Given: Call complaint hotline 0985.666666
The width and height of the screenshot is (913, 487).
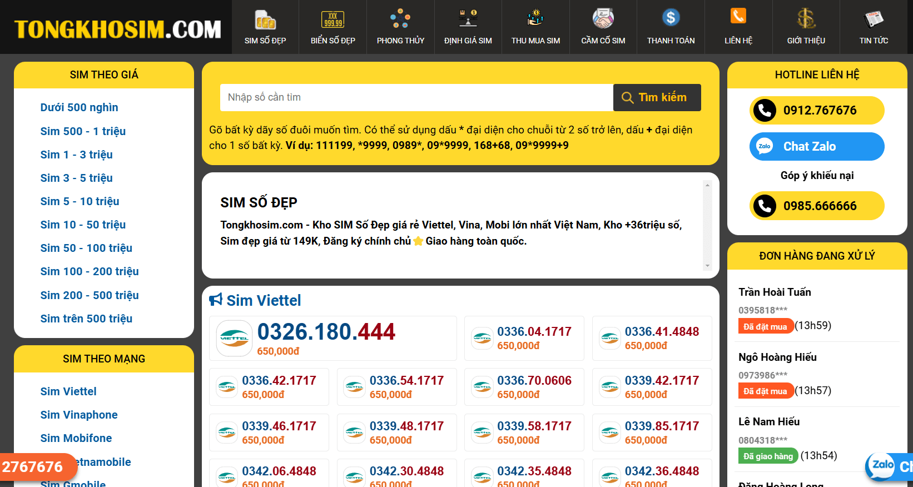Looking at the screenshot, I should pyautogui.click(x=817, y=206).
